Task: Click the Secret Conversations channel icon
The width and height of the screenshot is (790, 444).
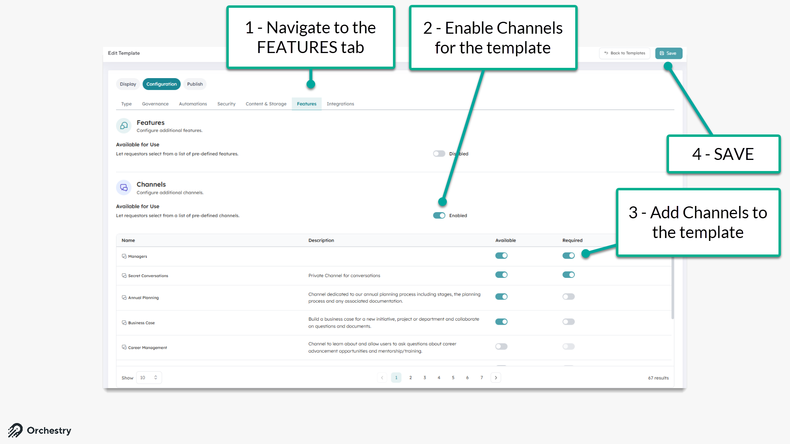Action: [124, 275]
